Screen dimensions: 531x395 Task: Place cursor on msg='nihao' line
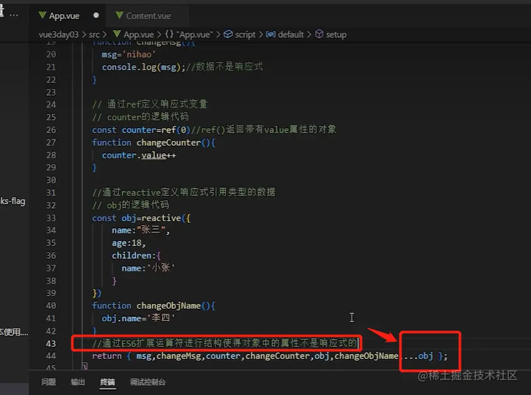tap(128, 54)
